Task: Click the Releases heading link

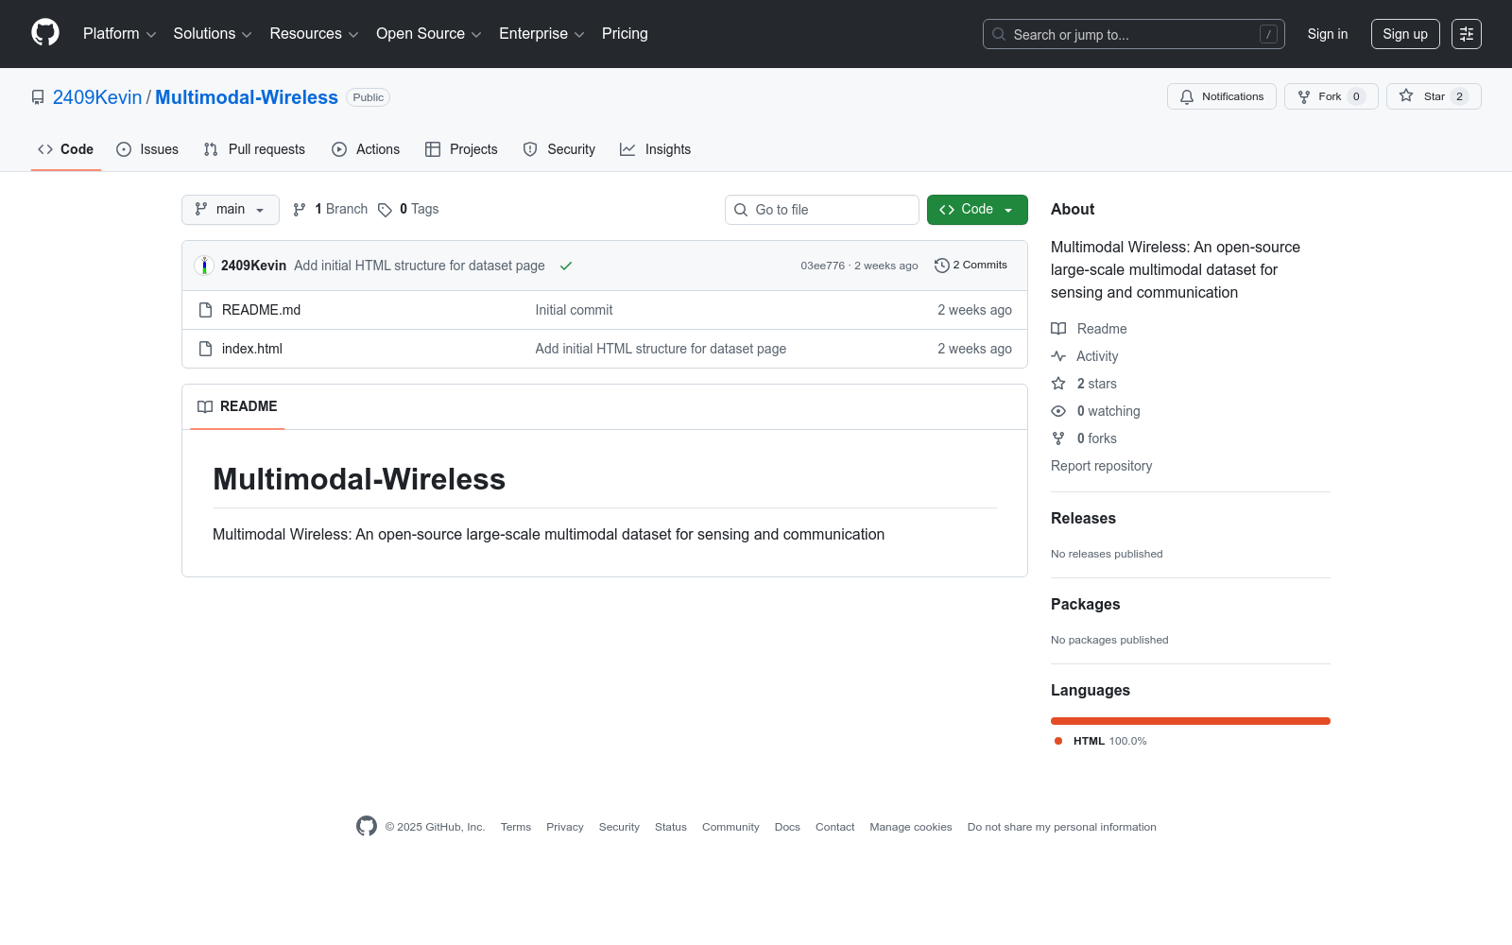Action: point(1083,518)
